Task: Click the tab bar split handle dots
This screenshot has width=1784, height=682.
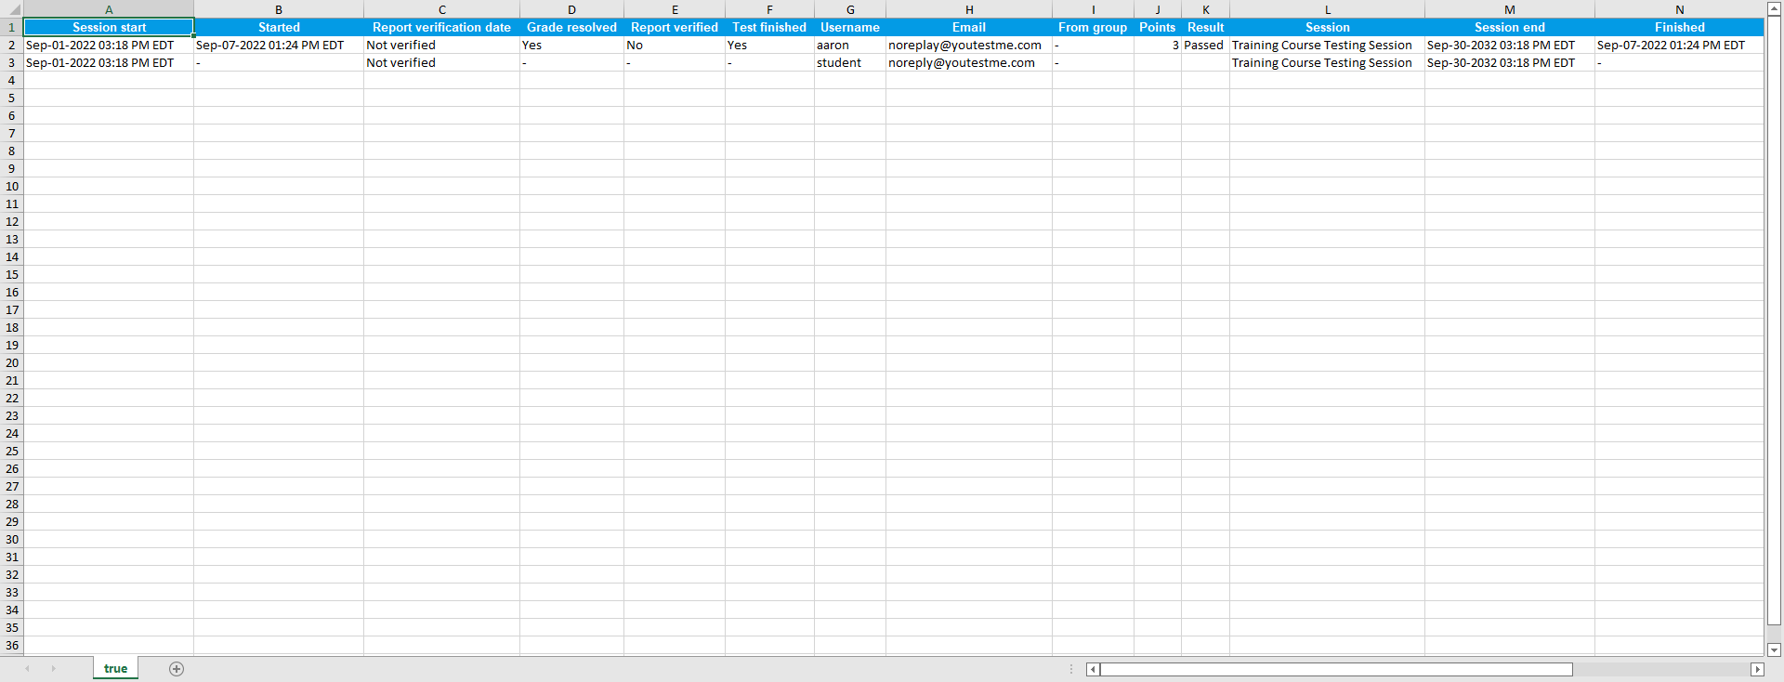Action: (x=1071, y=669)
